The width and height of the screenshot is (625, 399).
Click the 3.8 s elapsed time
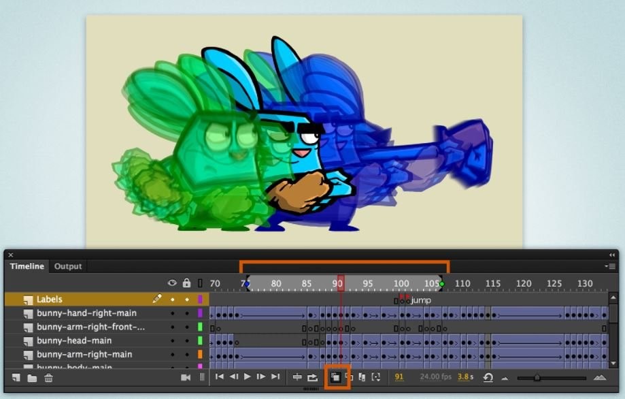tap(465, 377)
